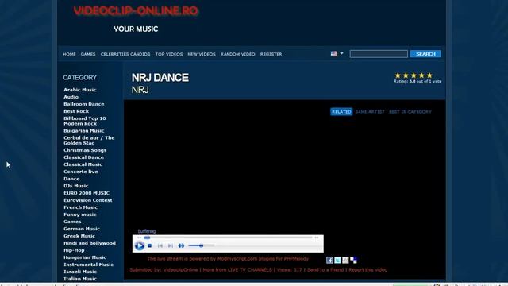This screenshot has width=508, height=286.
Task: Open a RANDOM VIDEO from the nav bar
Action: [238, 54]
